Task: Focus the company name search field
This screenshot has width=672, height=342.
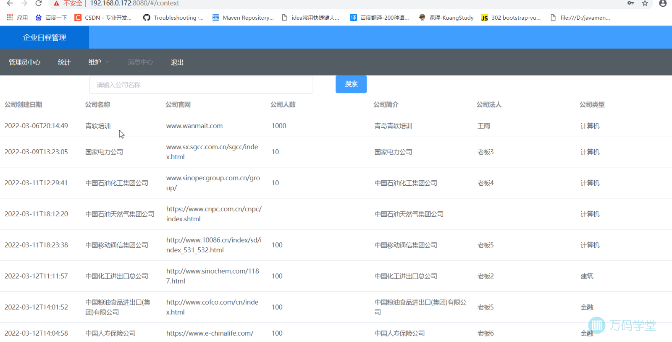Action: (x=201, y=85)
